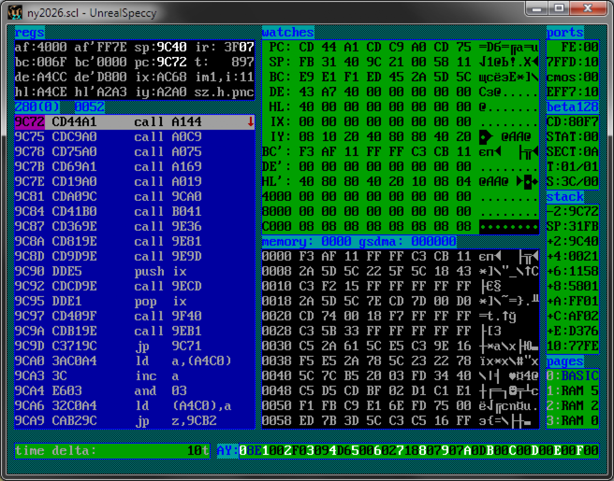
Task: Switch to the Z80(0) tab
Action: (x=37, y=106)
